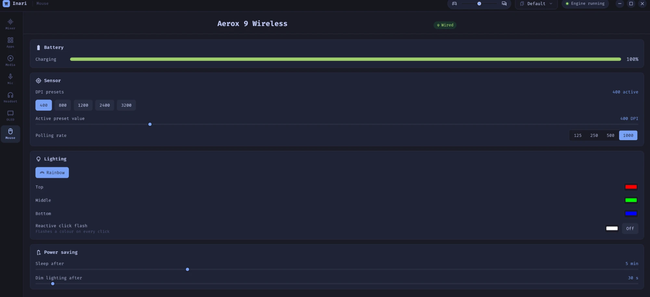Toggle the Reactive click flash Off switch
Image resolution: width=650 pixels, height=297 pixels.
(x=630, y=228)
